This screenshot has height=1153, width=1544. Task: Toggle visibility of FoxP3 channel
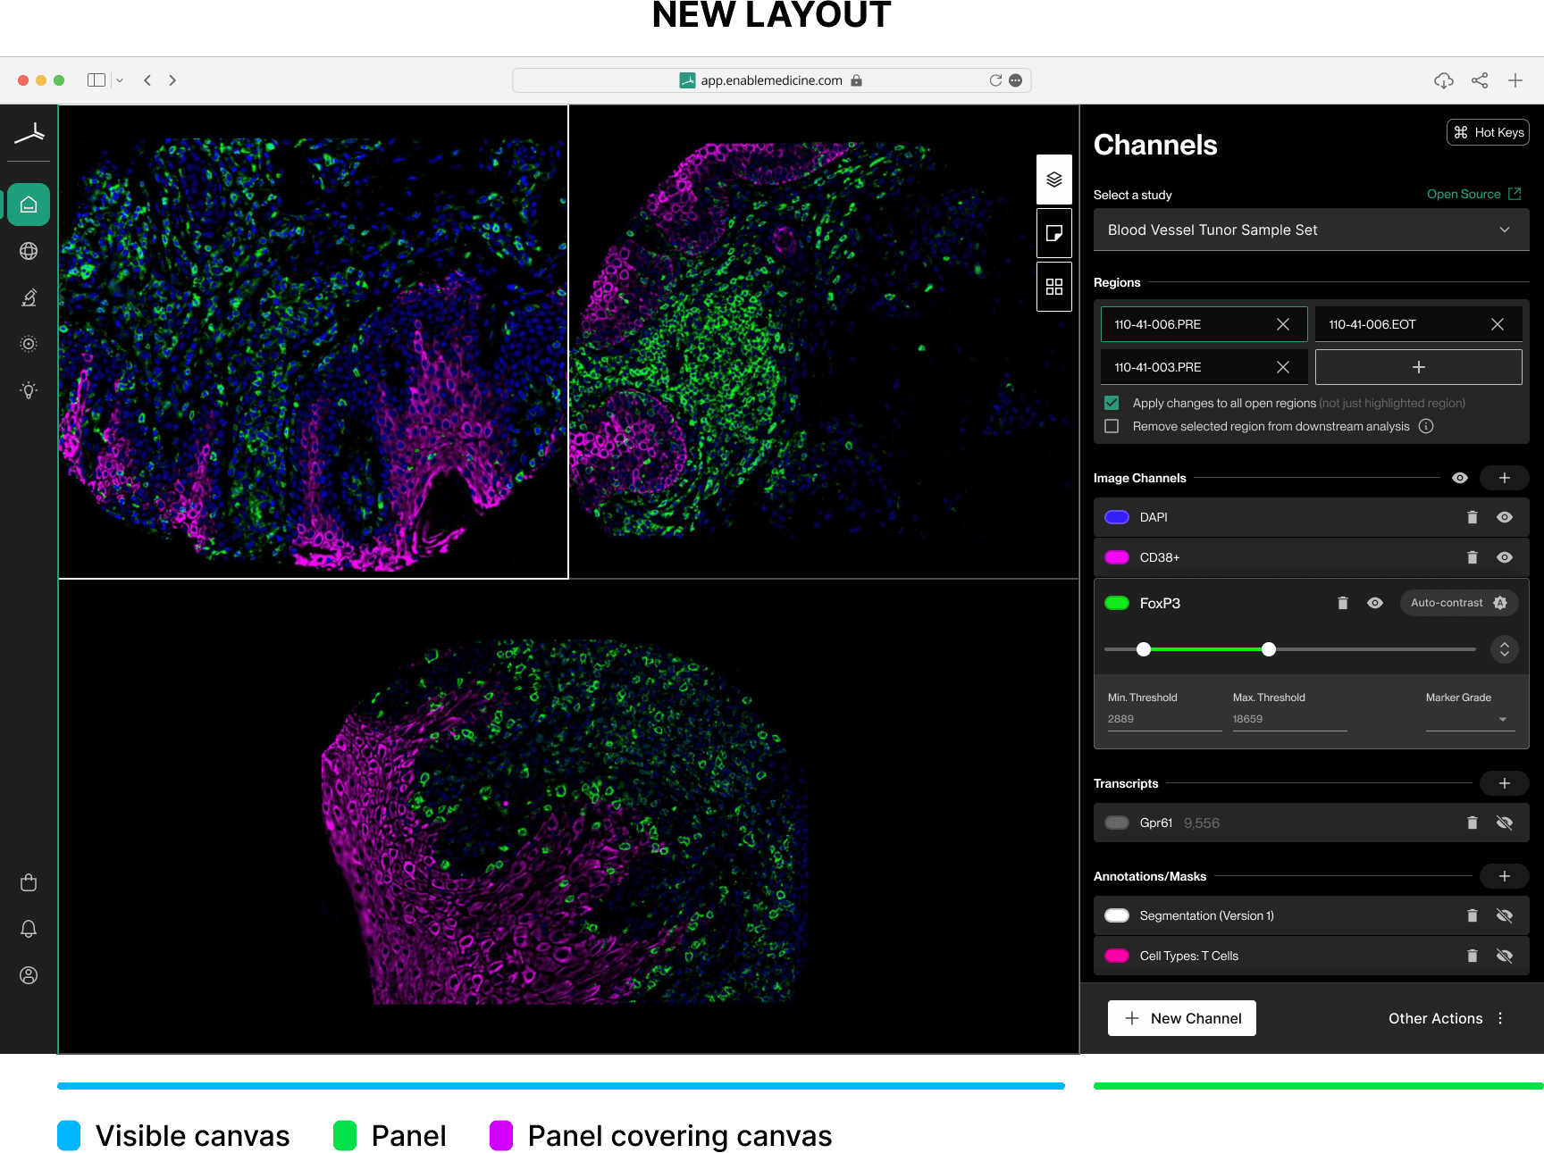pyautogui.click(x=1375, y=603)
